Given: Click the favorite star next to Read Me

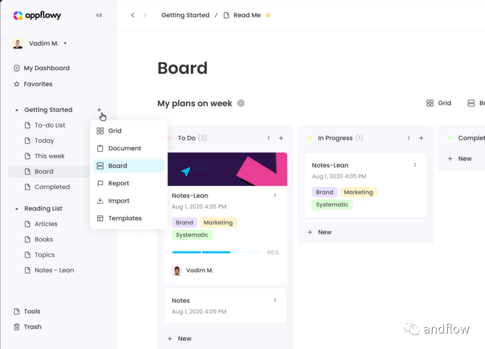Looking at the screenshot, I should coord(268,15).
